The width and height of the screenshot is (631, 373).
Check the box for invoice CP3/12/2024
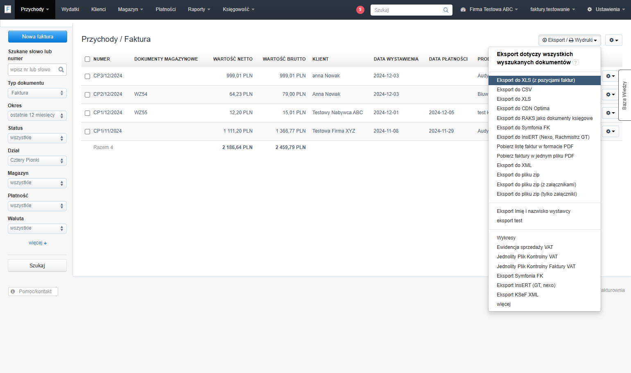click(87, 76)
